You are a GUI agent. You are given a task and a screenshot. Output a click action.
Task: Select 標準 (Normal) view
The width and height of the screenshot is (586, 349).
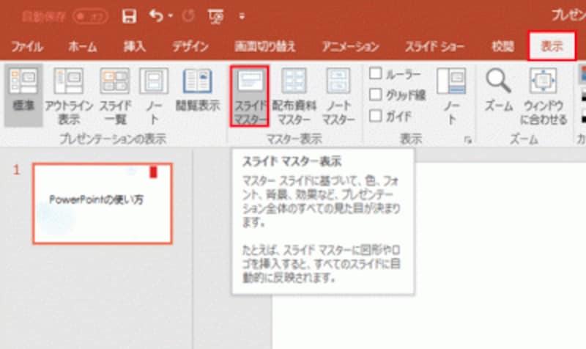[23, 95]
